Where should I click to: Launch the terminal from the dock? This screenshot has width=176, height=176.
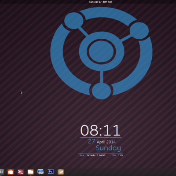[x=21, y=172]
